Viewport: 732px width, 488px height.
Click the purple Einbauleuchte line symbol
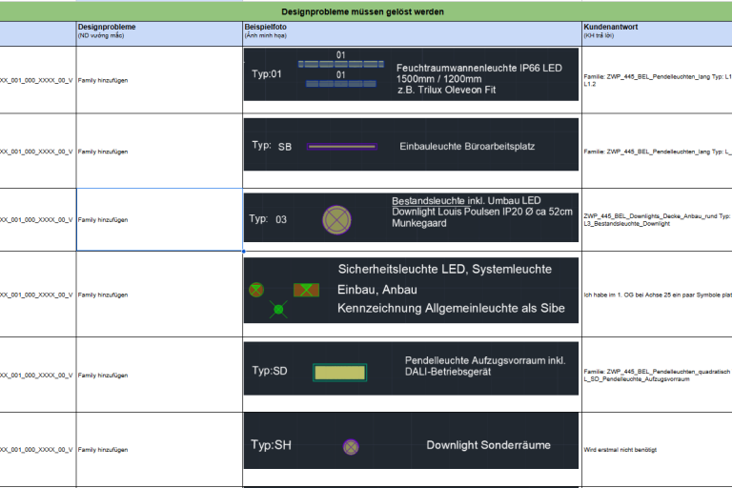click(x=339, y=147)
